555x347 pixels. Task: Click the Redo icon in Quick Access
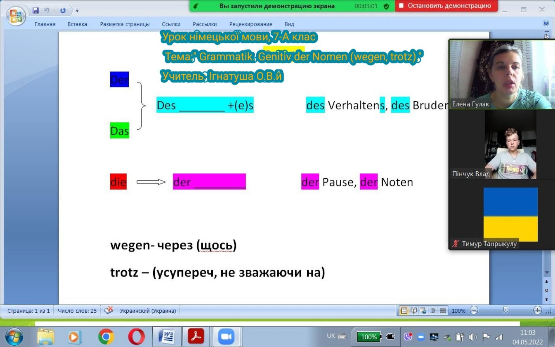(x=63, y=10)
